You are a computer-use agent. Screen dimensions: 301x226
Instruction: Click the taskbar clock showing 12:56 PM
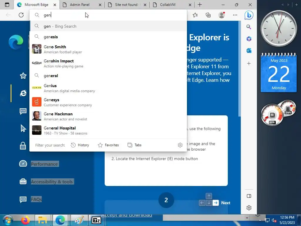point(287,220)
